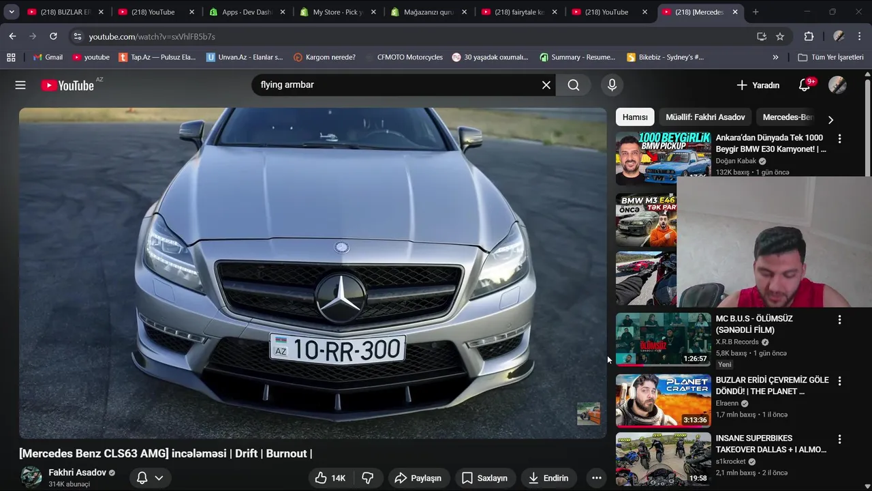Open Fakhri Asadov channel avatar
The height and width of the screenshot is (491, 872).
tap(31, 477)
